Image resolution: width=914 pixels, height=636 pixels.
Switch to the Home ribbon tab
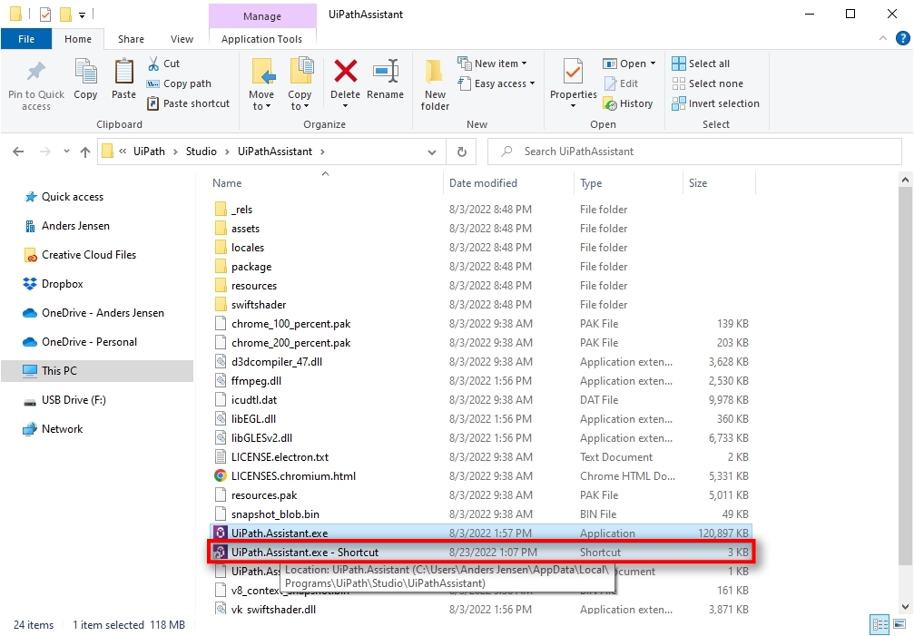click(x=78, y=39)
